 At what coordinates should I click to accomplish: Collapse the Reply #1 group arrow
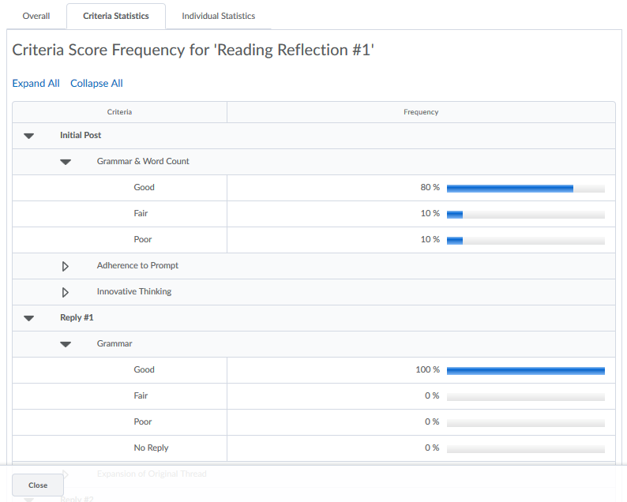point(28,318)
